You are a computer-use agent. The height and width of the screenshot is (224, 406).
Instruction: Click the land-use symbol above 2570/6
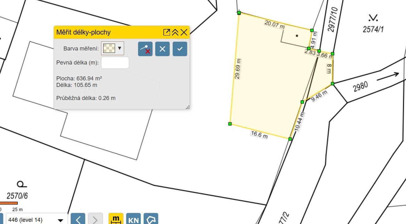click(22, 184)
